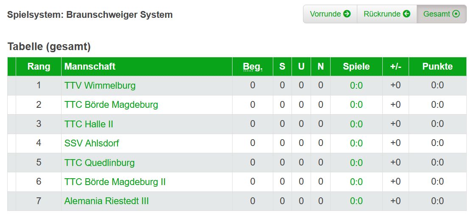Screen dimensions: 474x219
Task: Select the Rückrunde tab
Action: click(x=387, y=14)
